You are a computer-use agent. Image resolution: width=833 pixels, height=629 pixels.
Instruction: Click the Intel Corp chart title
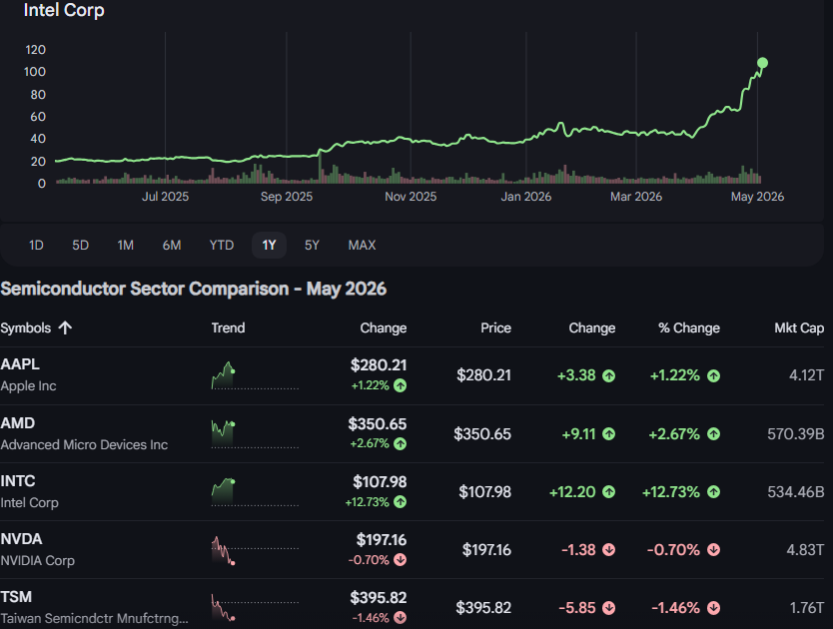64,10
